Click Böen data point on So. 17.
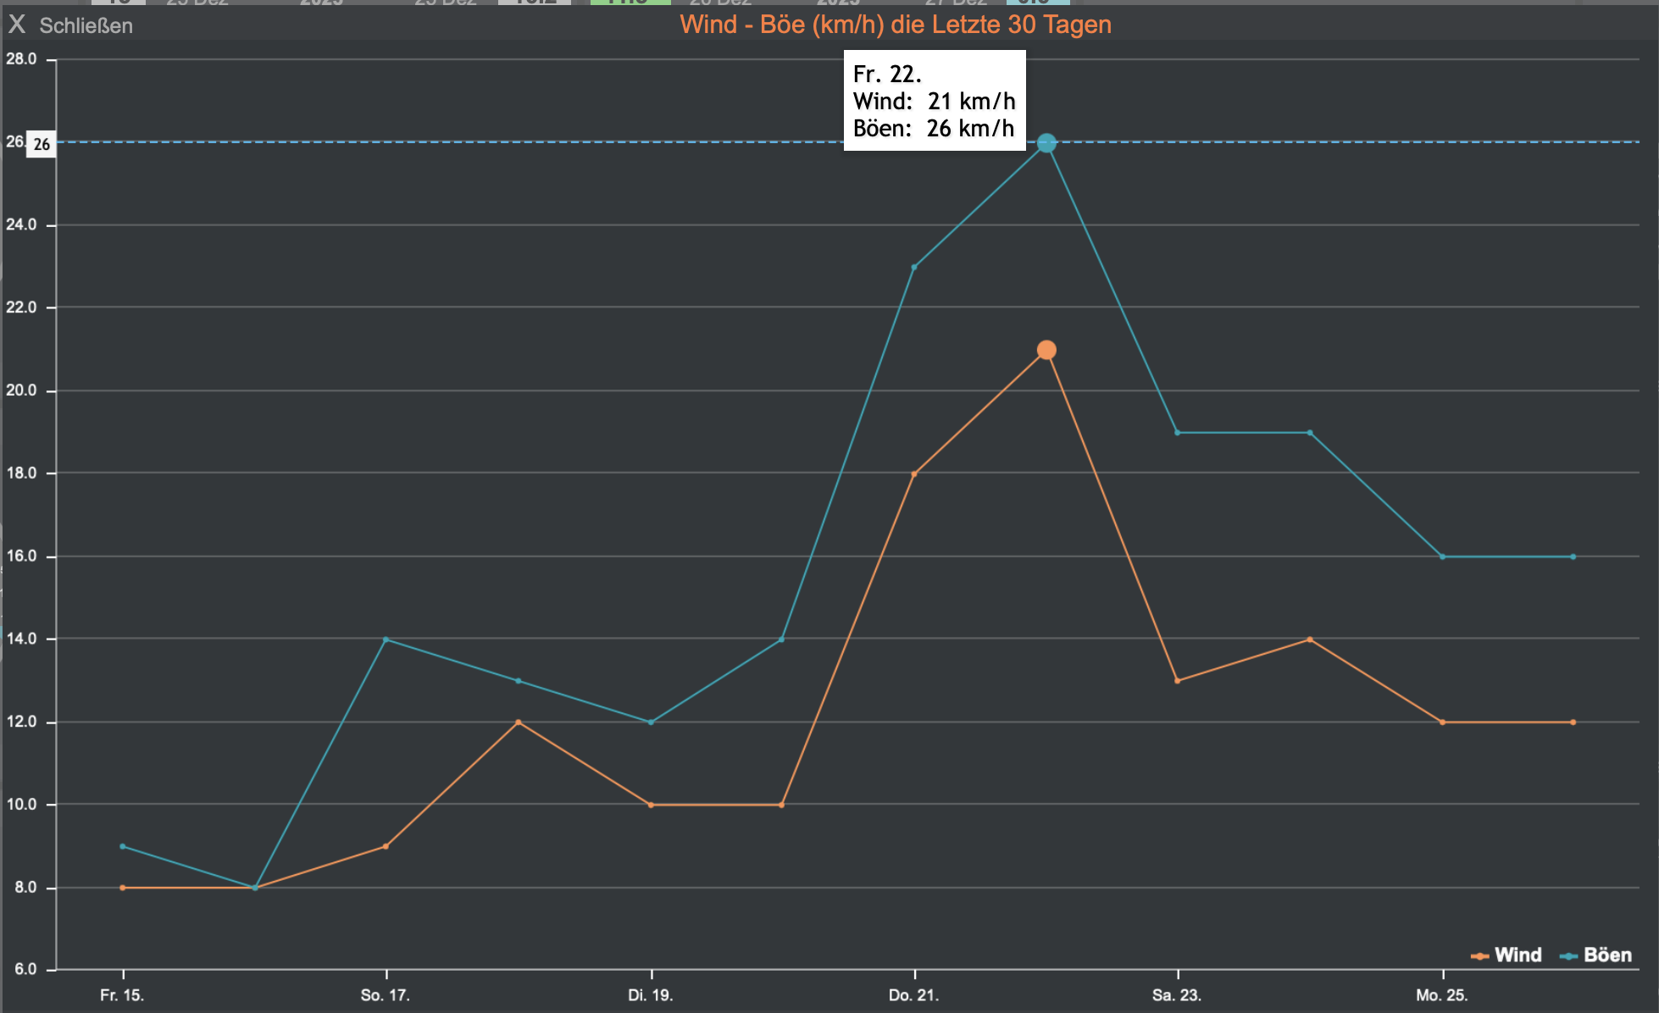1659x1013 pixels. pos(386,639)
